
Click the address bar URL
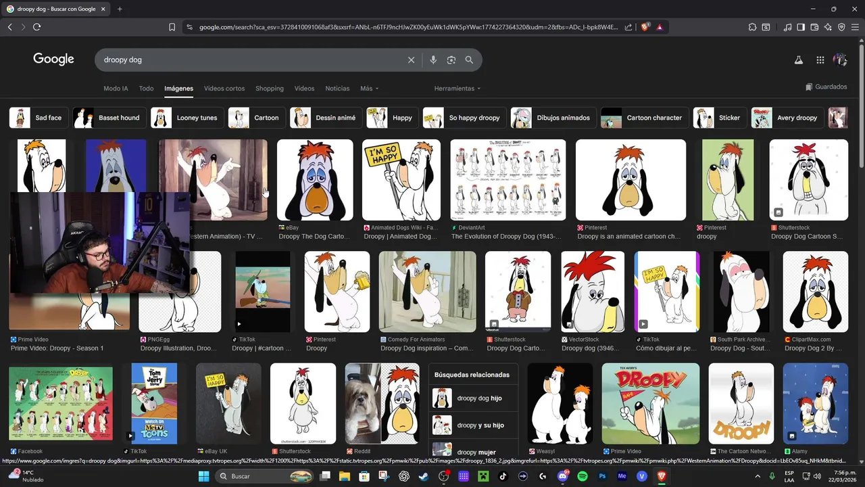(x=408, y=27)
